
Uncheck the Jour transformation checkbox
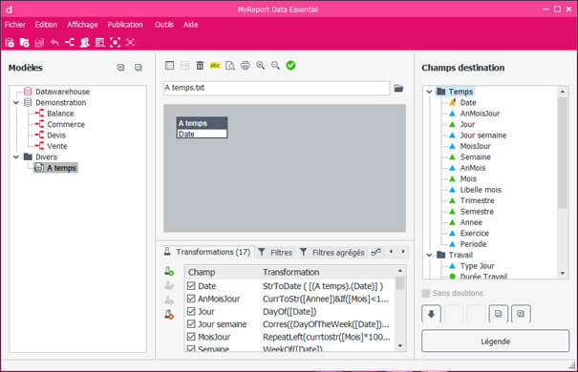pyautogui.click(x=191, y=311)
